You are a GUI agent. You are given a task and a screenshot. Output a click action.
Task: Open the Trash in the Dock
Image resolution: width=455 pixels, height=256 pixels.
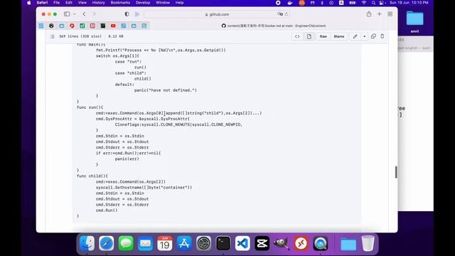coord(368,243)
